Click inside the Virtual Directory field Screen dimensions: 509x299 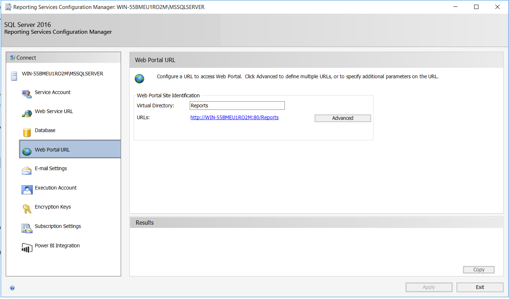[237, 105]
